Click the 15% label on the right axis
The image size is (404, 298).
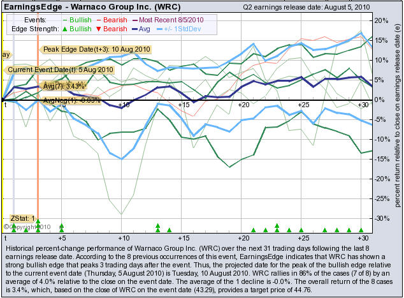click(381, 40)
